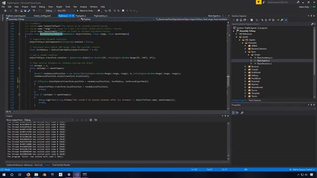Open the File menu

point(3,6)
